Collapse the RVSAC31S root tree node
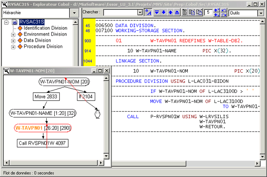 pyautogui.click(x=6, y=22)
